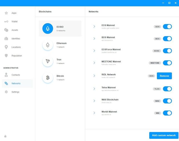Screen dimensions: 179x141
Task: Go to the Settings menu item
Action: tap(15, 92)
